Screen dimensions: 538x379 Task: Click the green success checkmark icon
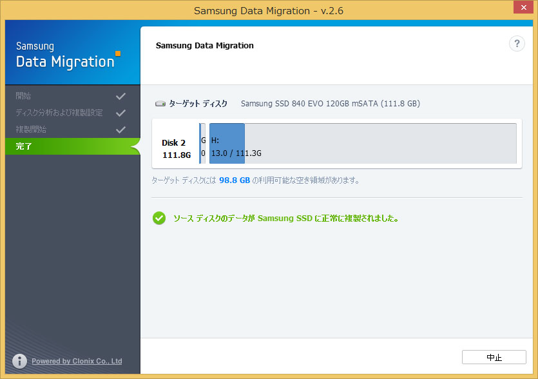point(159,219)
